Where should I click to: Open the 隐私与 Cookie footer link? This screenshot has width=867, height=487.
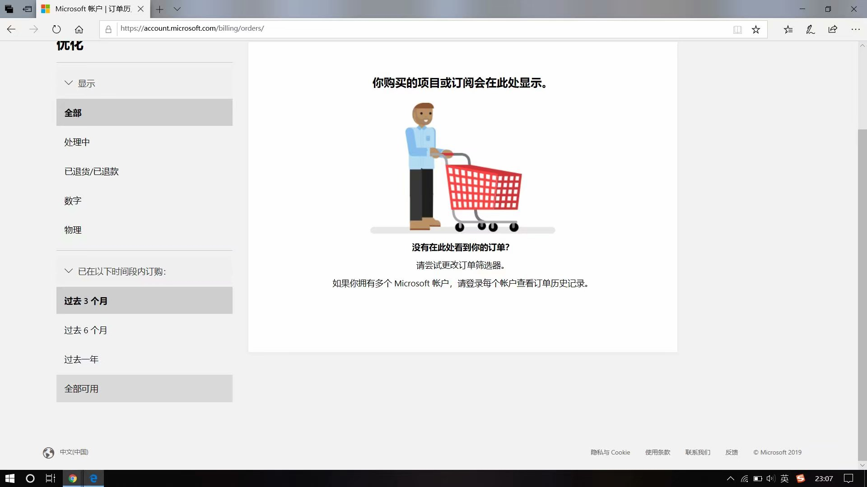pyautogui.click(x=610, y=452)
